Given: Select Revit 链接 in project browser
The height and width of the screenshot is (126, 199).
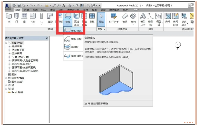Looking at the screenshot, I should [x=17, y=92].
